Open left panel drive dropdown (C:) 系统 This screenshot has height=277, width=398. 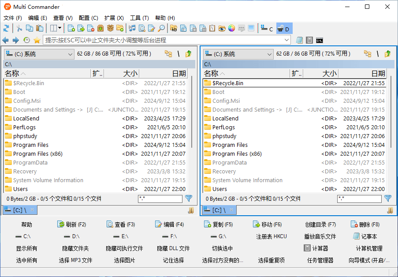(x=39, y=54)
